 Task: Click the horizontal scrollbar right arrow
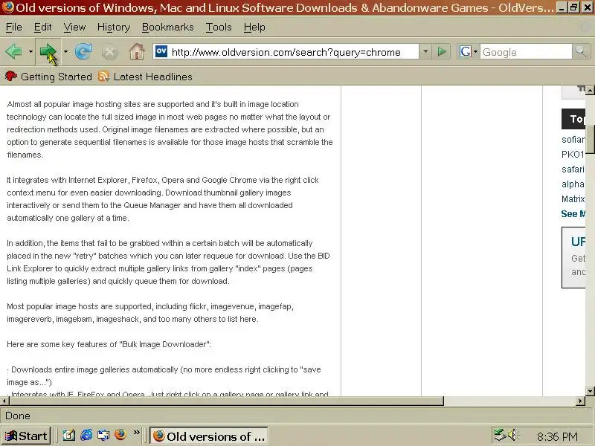click(581, 401)
